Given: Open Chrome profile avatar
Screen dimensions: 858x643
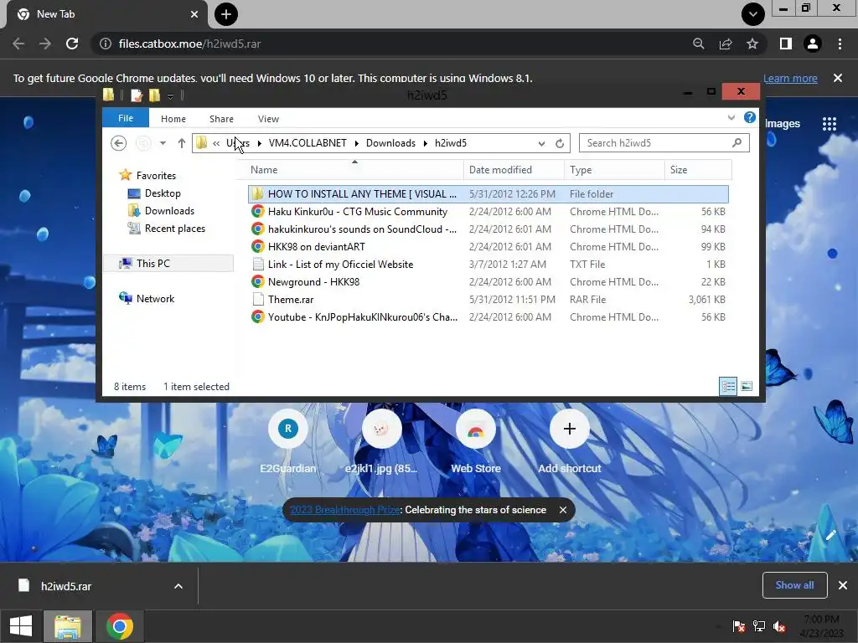Looking at the screenshot, I should 813,44.
